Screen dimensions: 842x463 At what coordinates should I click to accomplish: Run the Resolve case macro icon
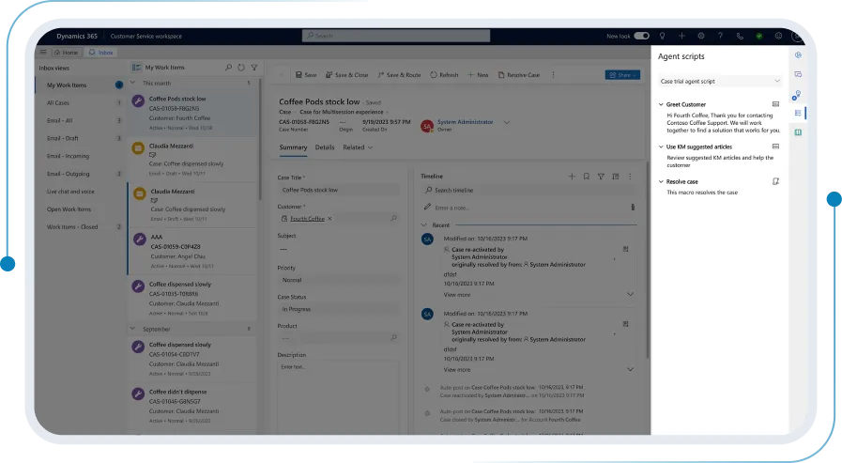[775, 181]
